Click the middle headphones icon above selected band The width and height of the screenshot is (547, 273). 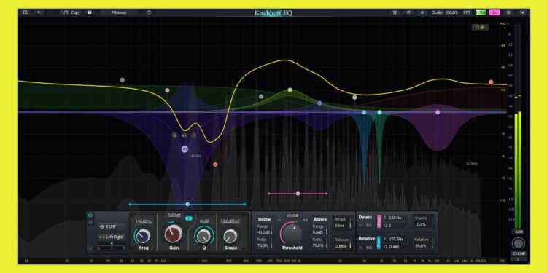point(185,135)
